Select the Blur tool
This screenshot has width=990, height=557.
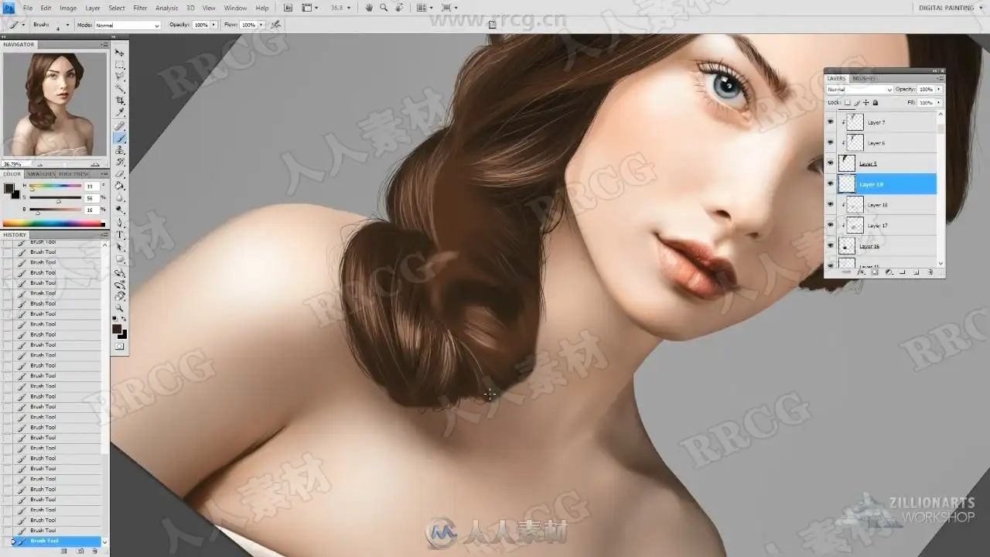pyautogui.click(x=120, y=197)
